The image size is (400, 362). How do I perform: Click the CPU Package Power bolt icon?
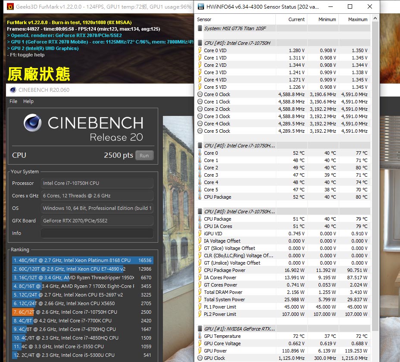pos(200,270)
